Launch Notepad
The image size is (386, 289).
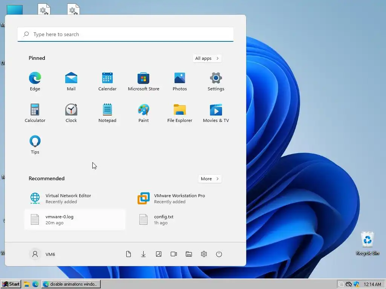(x=107, y=113)
